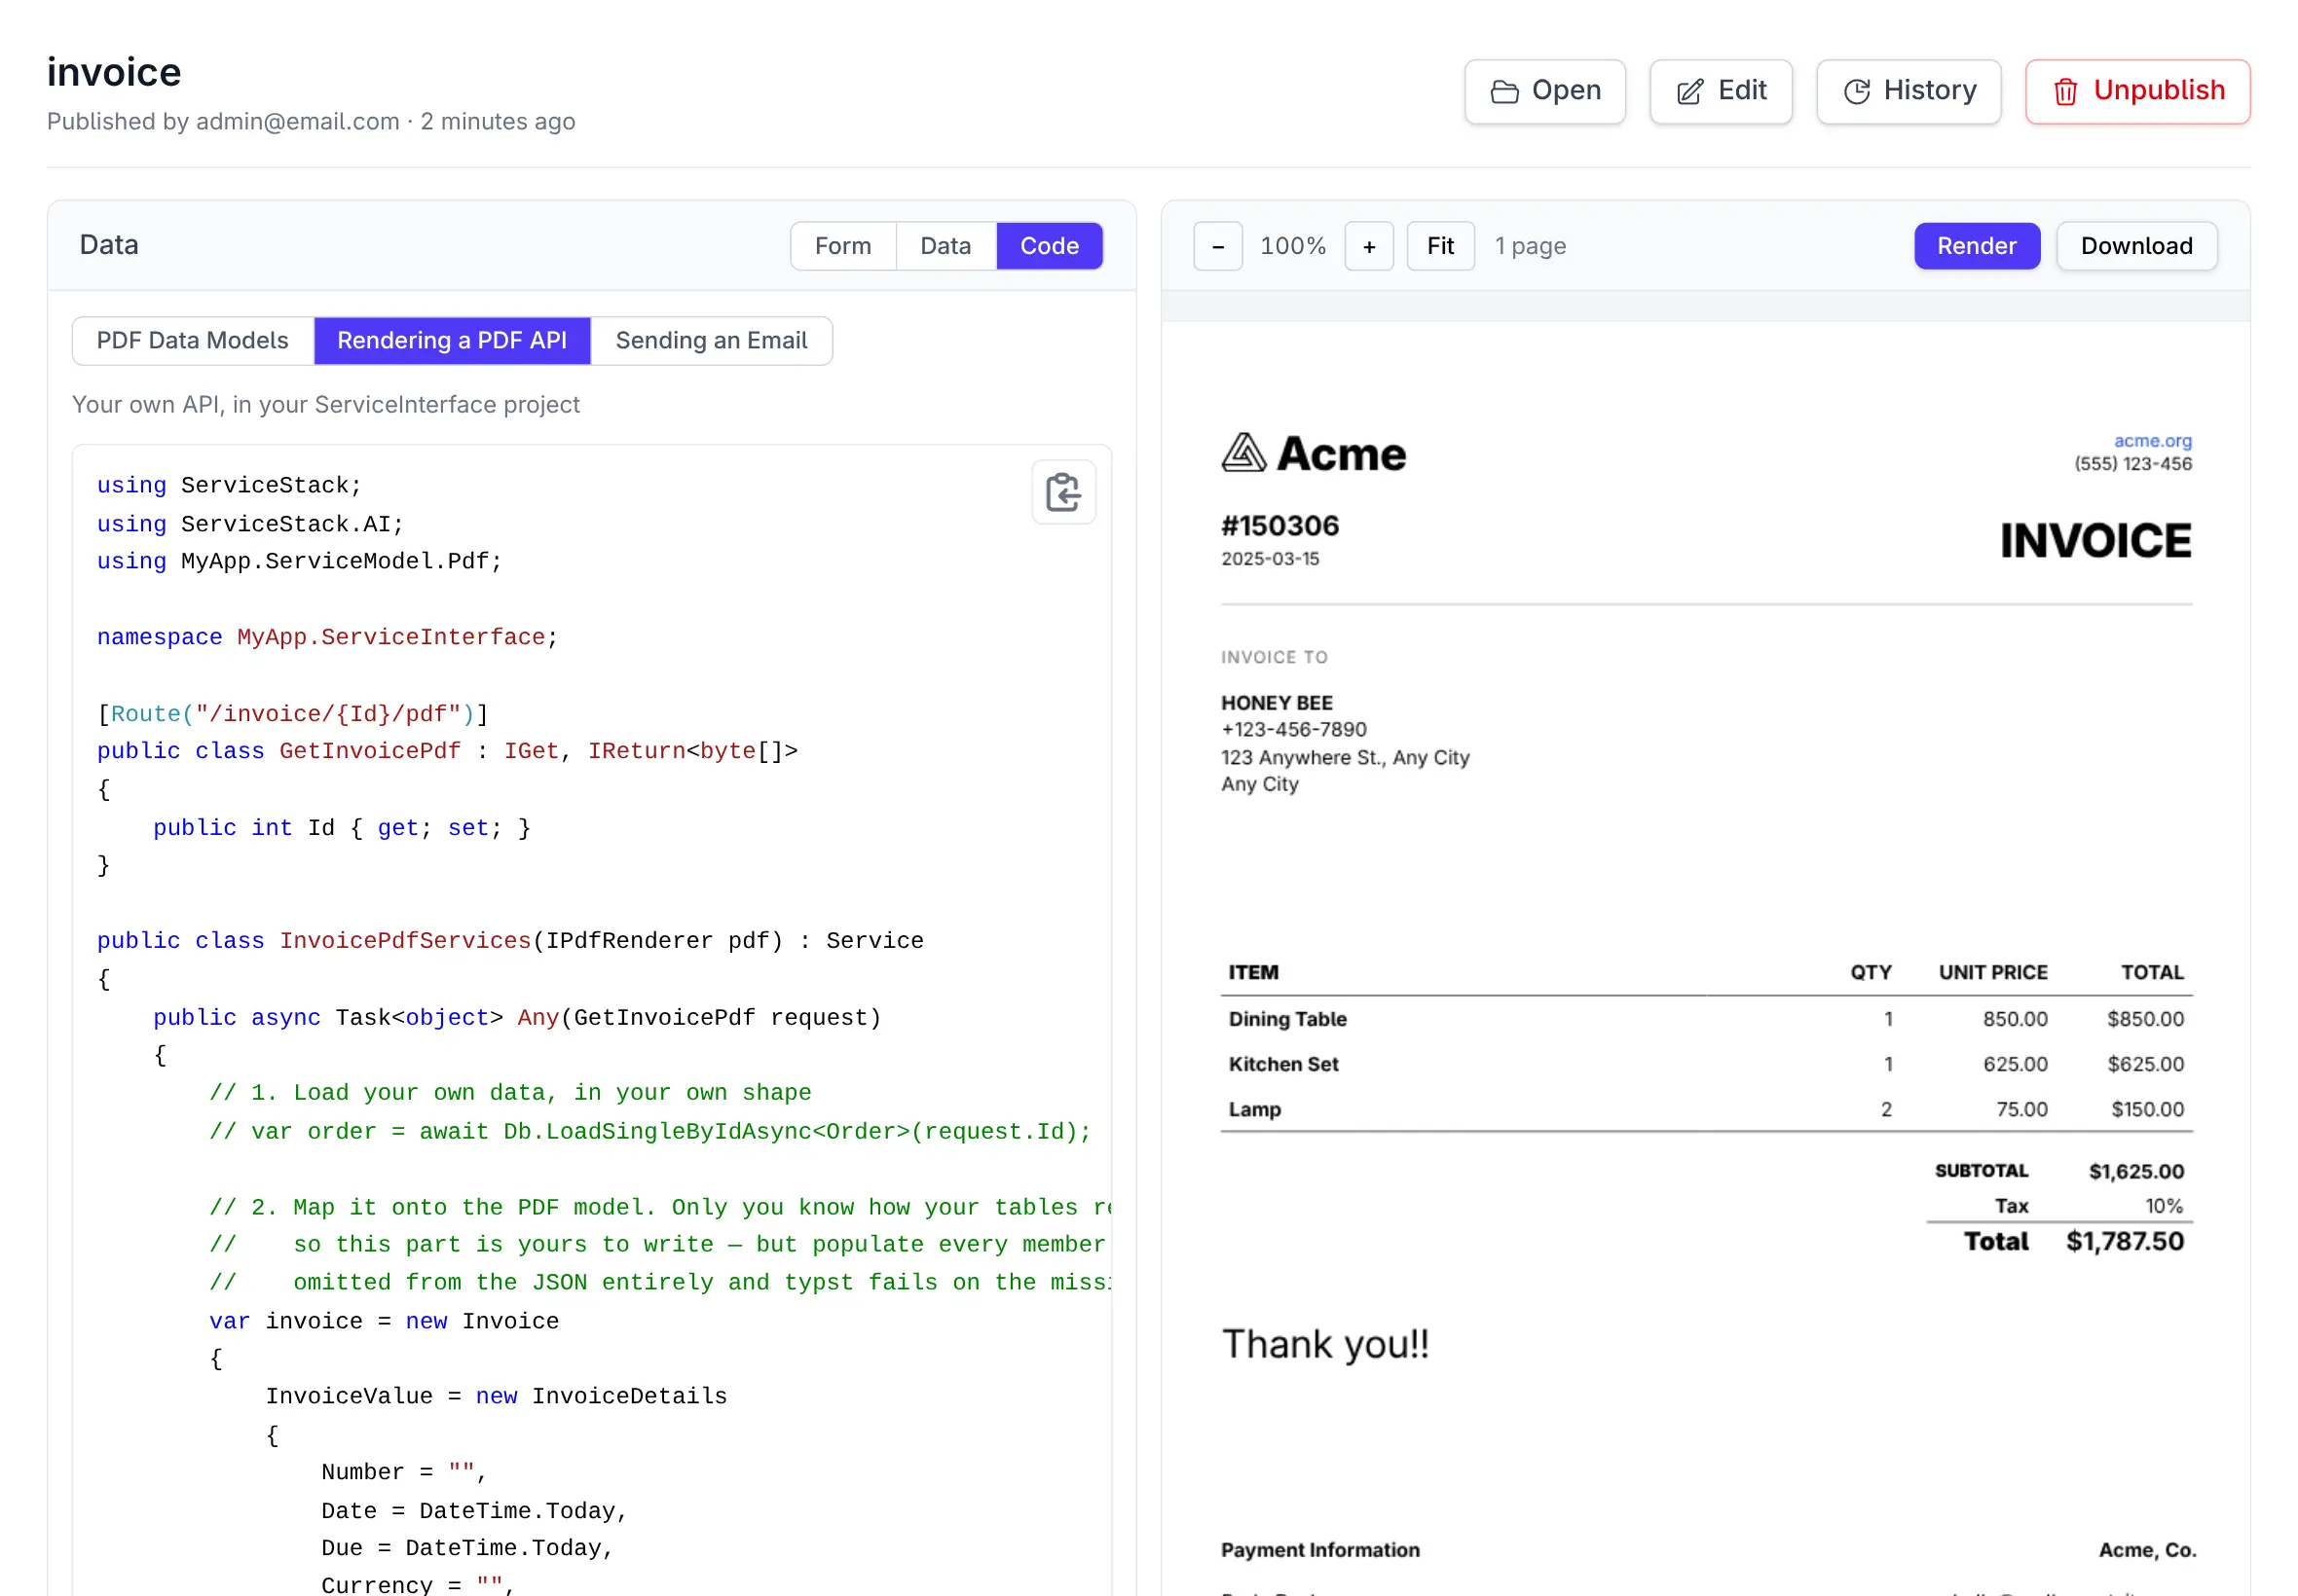This screenshot has width=2298, height=1596.
Task: Click the Fit zoom button
Action: pyautogui.click(x=1439, y=246)
